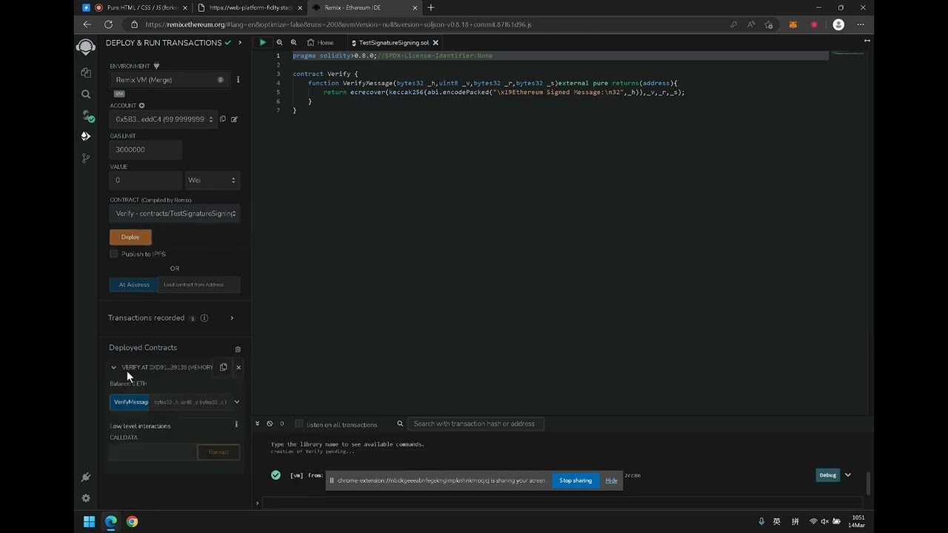
Task: Add page to browser favorites star
Action: pyautogui.click(x=769, y=24)
